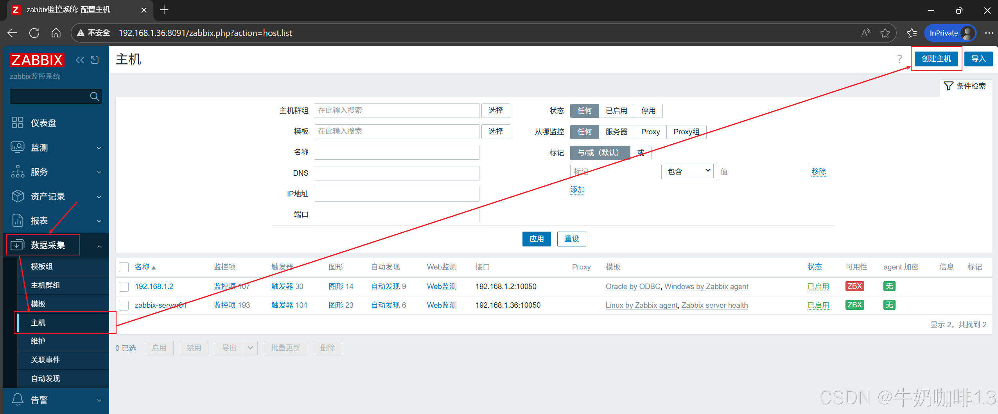Tick the select-all hosts checkbox
Image resolution: width=998 pixels, height=414 pixels.
[124, 267]
